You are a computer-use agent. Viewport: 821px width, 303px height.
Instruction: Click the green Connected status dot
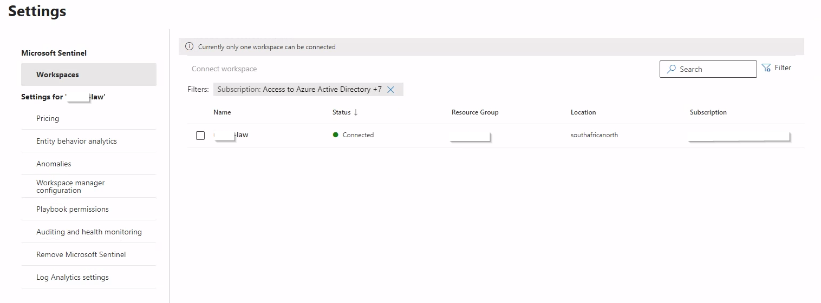336,135
